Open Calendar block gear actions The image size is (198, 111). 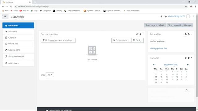click(190, 58)
